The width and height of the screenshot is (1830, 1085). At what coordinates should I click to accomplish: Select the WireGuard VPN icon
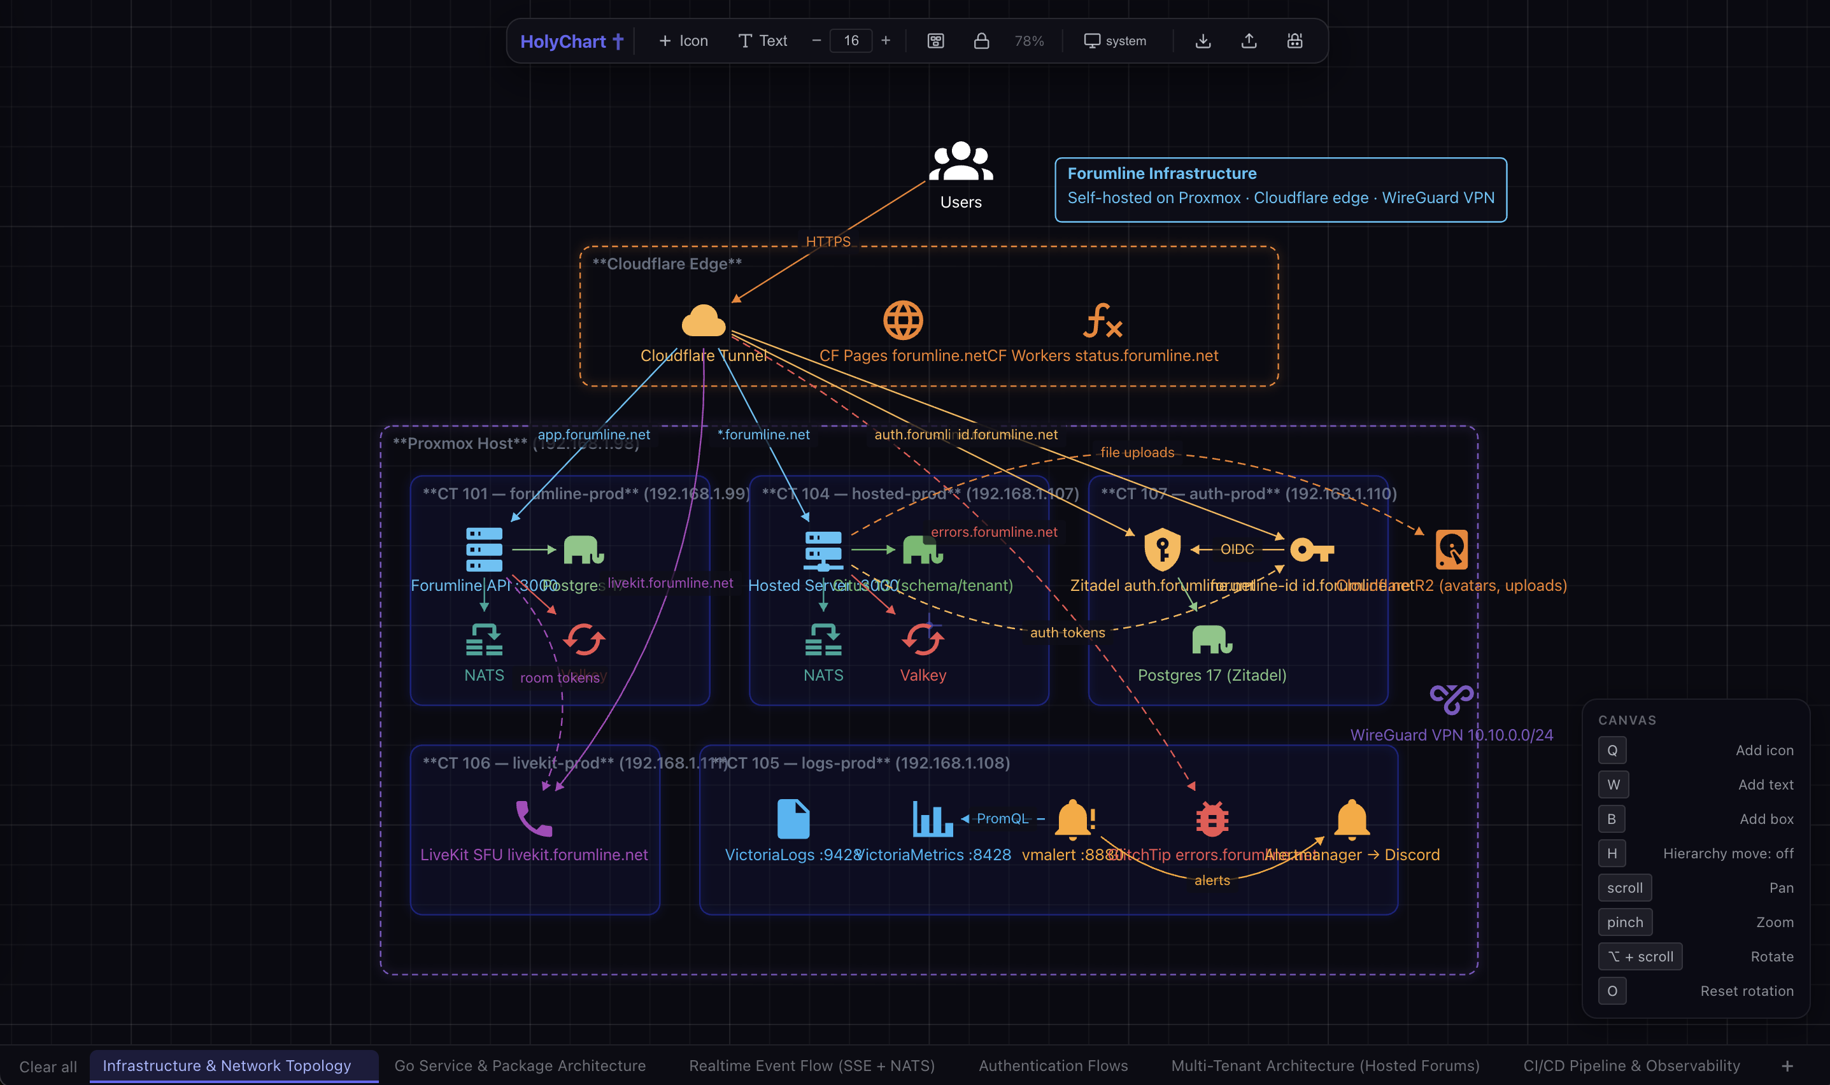pyautogui.click(x=1451, y=699)
